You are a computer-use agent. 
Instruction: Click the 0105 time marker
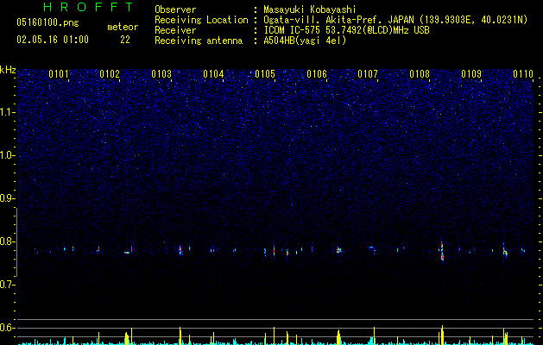coord(265,74)
